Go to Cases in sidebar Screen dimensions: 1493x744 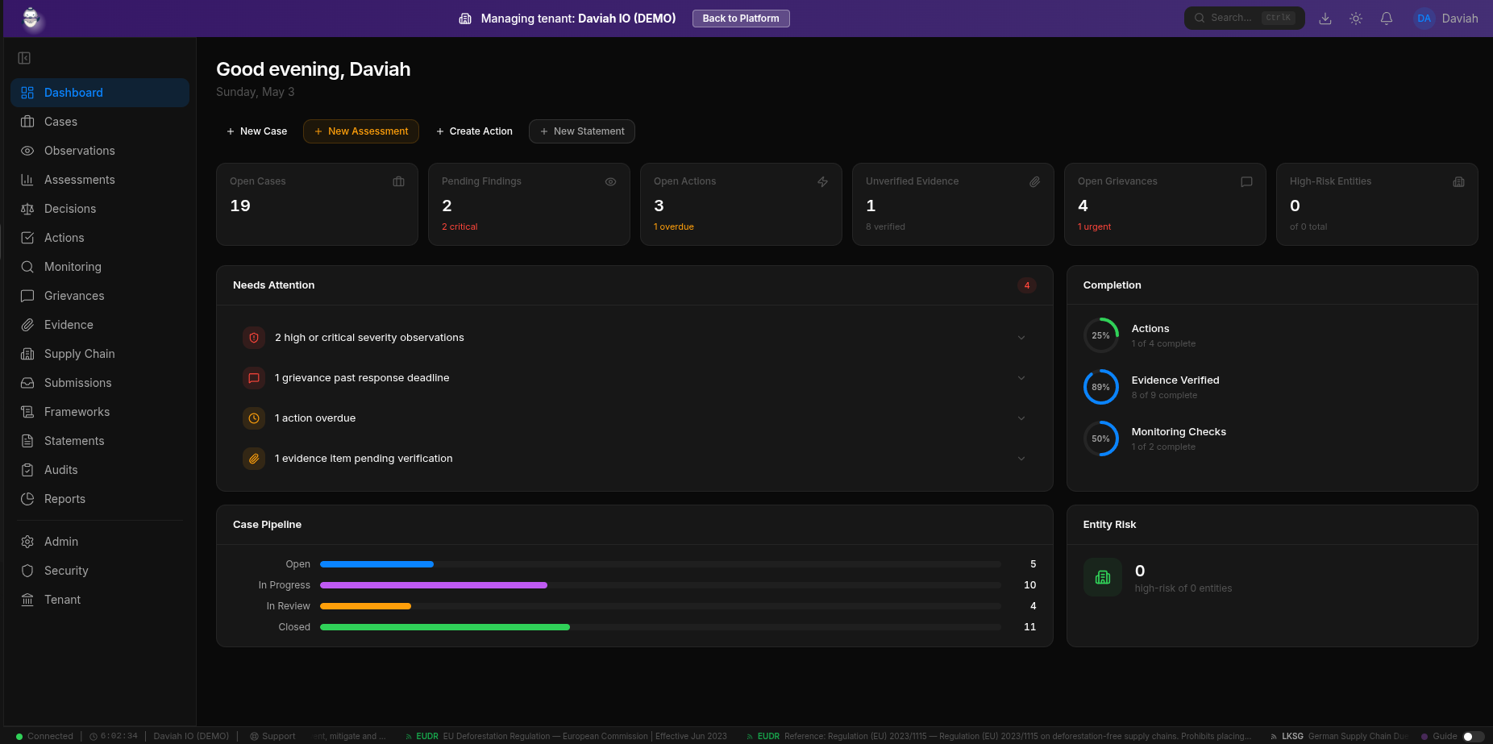click(100, 122)
